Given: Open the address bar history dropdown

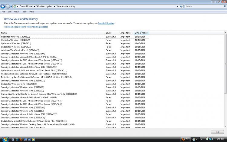Looking at the screenshot, I should click(177, 7).
